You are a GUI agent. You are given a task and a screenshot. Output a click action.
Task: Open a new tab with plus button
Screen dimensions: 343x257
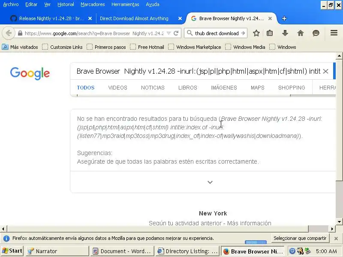(284, 18)
